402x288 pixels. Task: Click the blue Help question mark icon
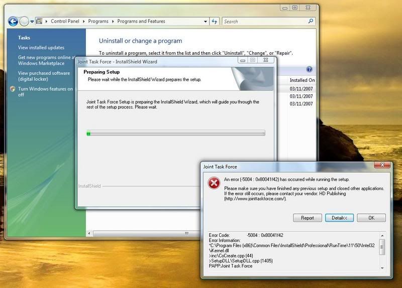tap(309, 69)
